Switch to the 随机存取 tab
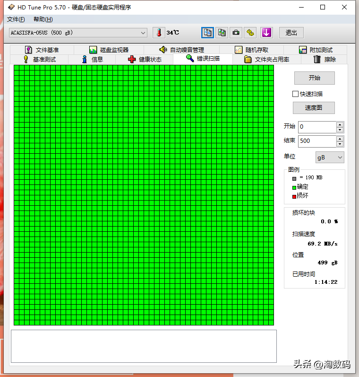359x377 pixels. coord(251,50)
